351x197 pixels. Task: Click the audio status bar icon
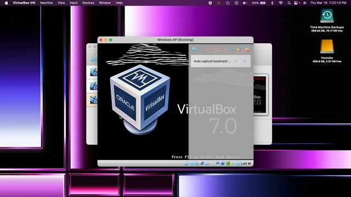pos(196,164)
